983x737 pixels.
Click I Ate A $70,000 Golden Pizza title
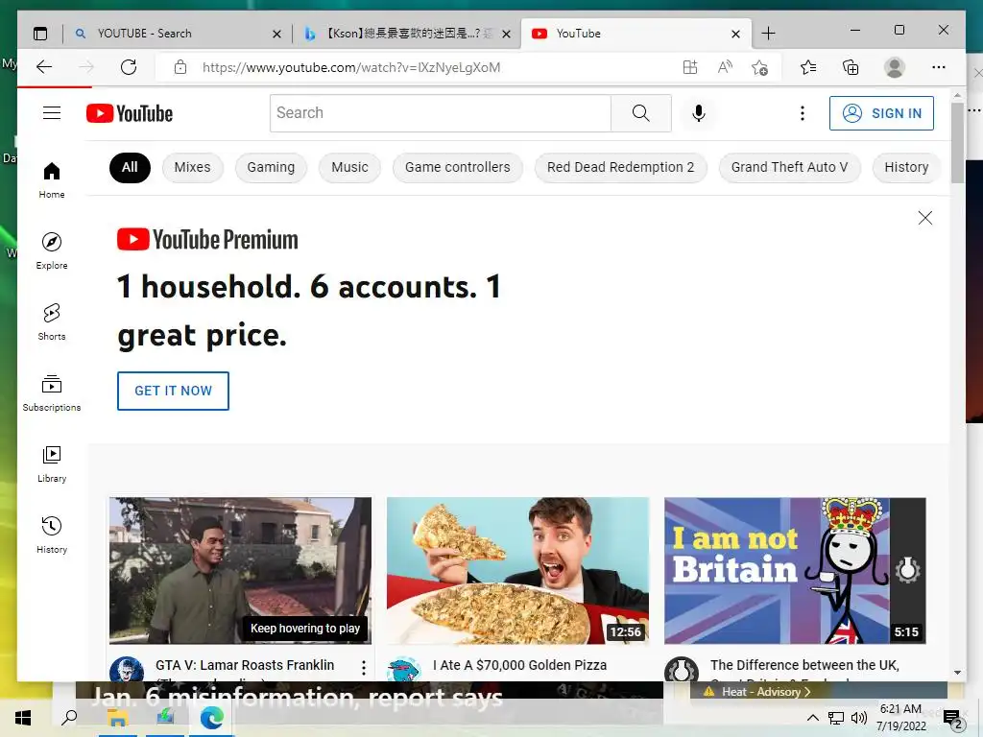click(519, 665)
